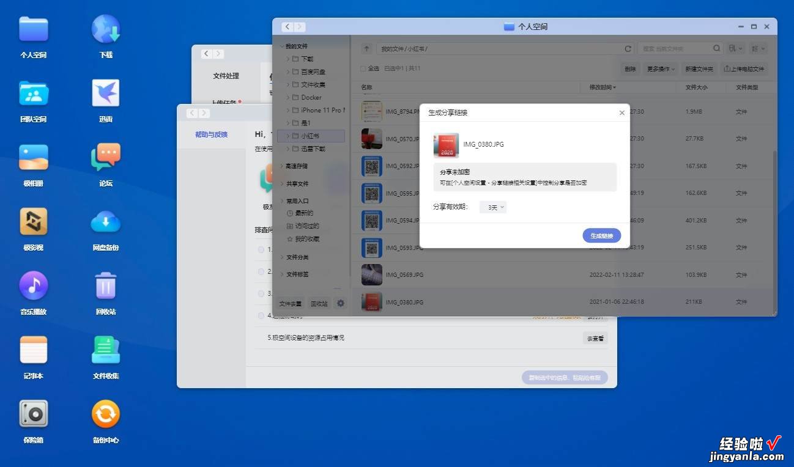The width and height of the screenshot is (794, 467).
Task: Select the IMG_0380.JPG file row thumbnail
Action: [372, 302]
